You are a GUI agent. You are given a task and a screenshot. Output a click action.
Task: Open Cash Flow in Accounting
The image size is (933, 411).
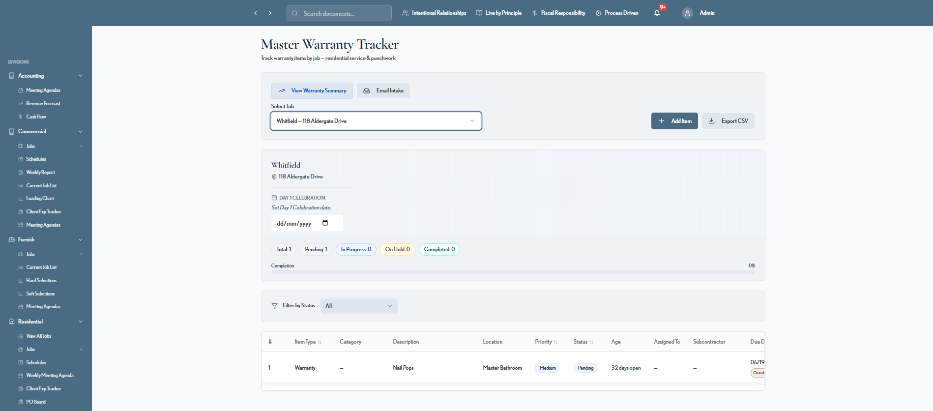(36, 117)
